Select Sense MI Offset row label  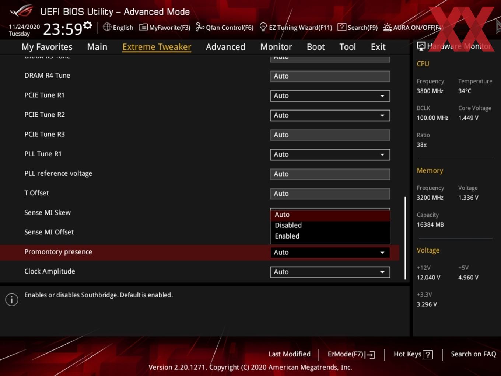click(x=49, y=232)
